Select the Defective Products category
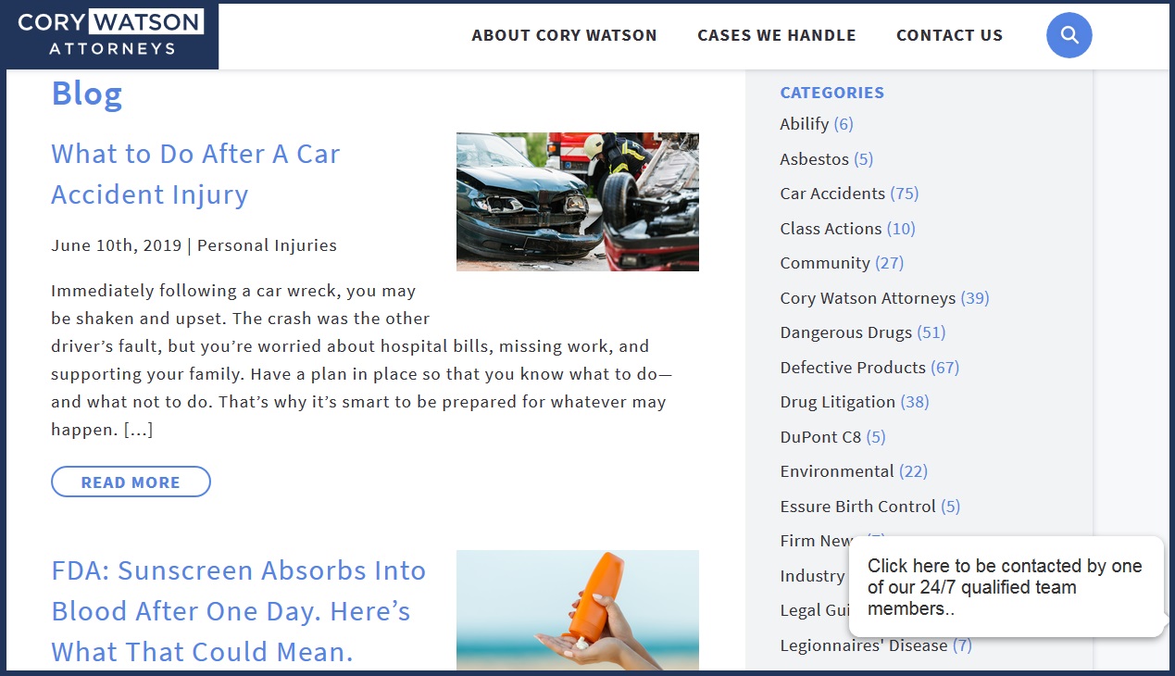 [853, 368]
